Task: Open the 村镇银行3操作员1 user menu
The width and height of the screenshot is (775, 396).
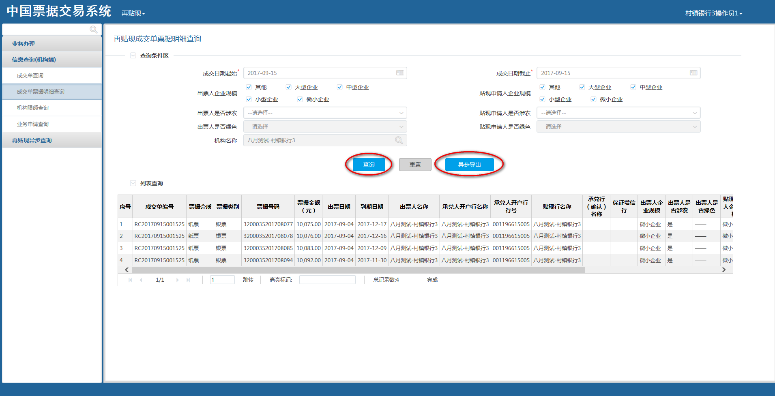Action: tap(714, 13)
